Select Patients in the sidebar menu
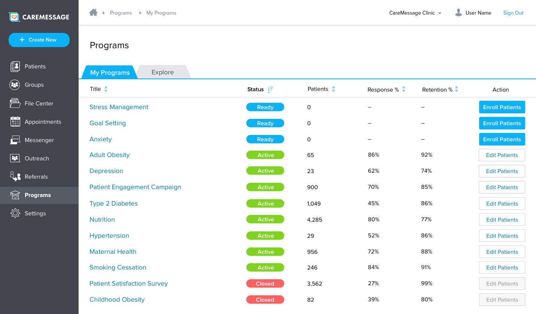 coord(35,67)
